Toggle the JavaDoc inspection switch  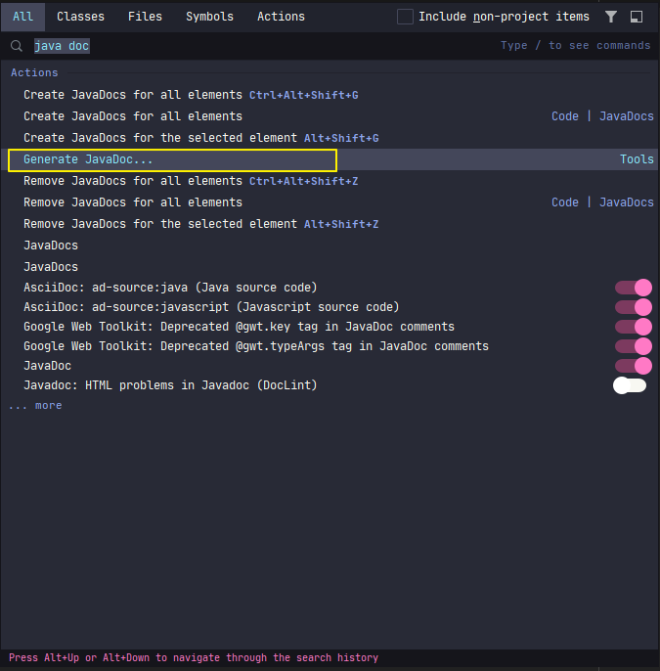[x=633, y=366]
